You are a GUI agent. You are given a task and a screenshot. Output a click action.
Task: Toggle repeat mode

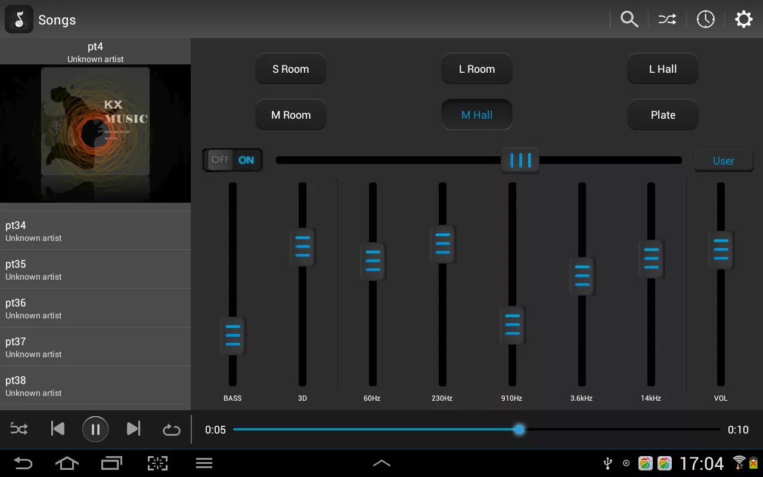point(171,429)
